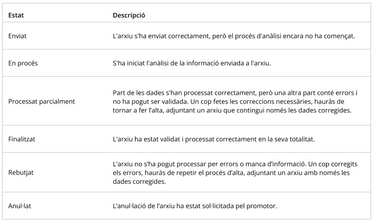The height and width of the screenshot is (222, 374).
Task: Select the Anul·lat status cell
Action: (20, 205)
